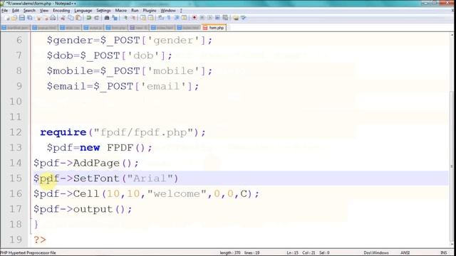The height and width of the screenshot is (256, 456).
Task: Open the Settings menu
Action: [103, 11]
